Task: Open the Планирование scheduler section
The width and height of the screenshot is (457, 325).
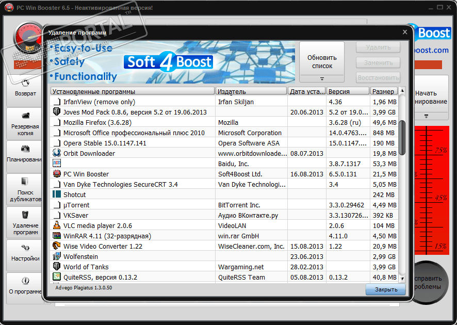Action: point(25,156)
